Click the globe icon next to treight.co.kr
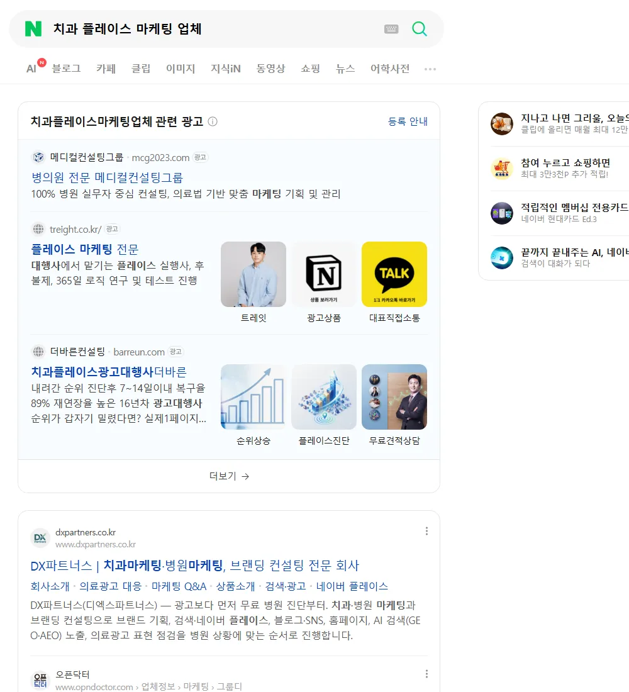Screen dimensions: 629x692 [39, 229]
